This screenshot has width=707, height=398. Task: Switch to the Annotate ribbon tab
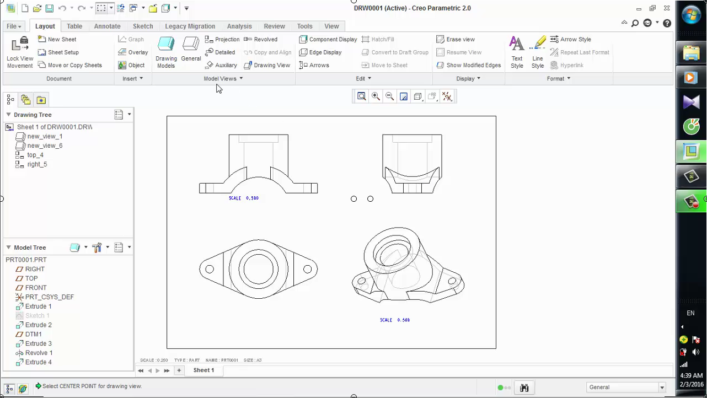point(107,26)
